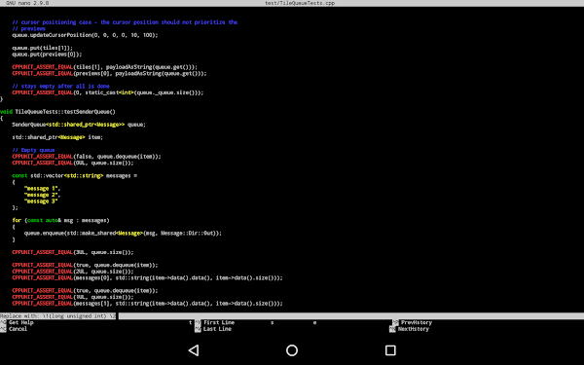Click the 'GNU nano 2.9.8' title text
The width and height of the screenshot is (584, 365).
click(x=27, y=3)
